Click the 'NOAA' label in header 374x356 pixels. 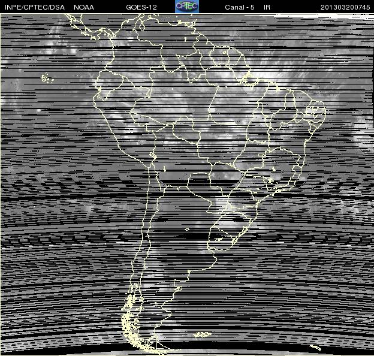(84, 7)
